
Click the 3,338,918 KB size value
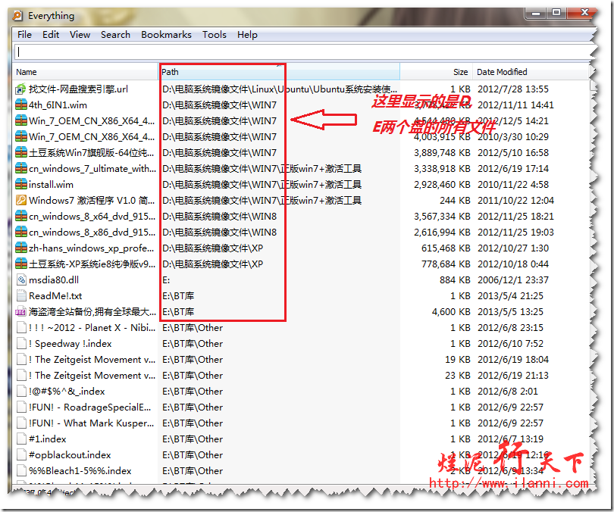[x=442, y=169]
